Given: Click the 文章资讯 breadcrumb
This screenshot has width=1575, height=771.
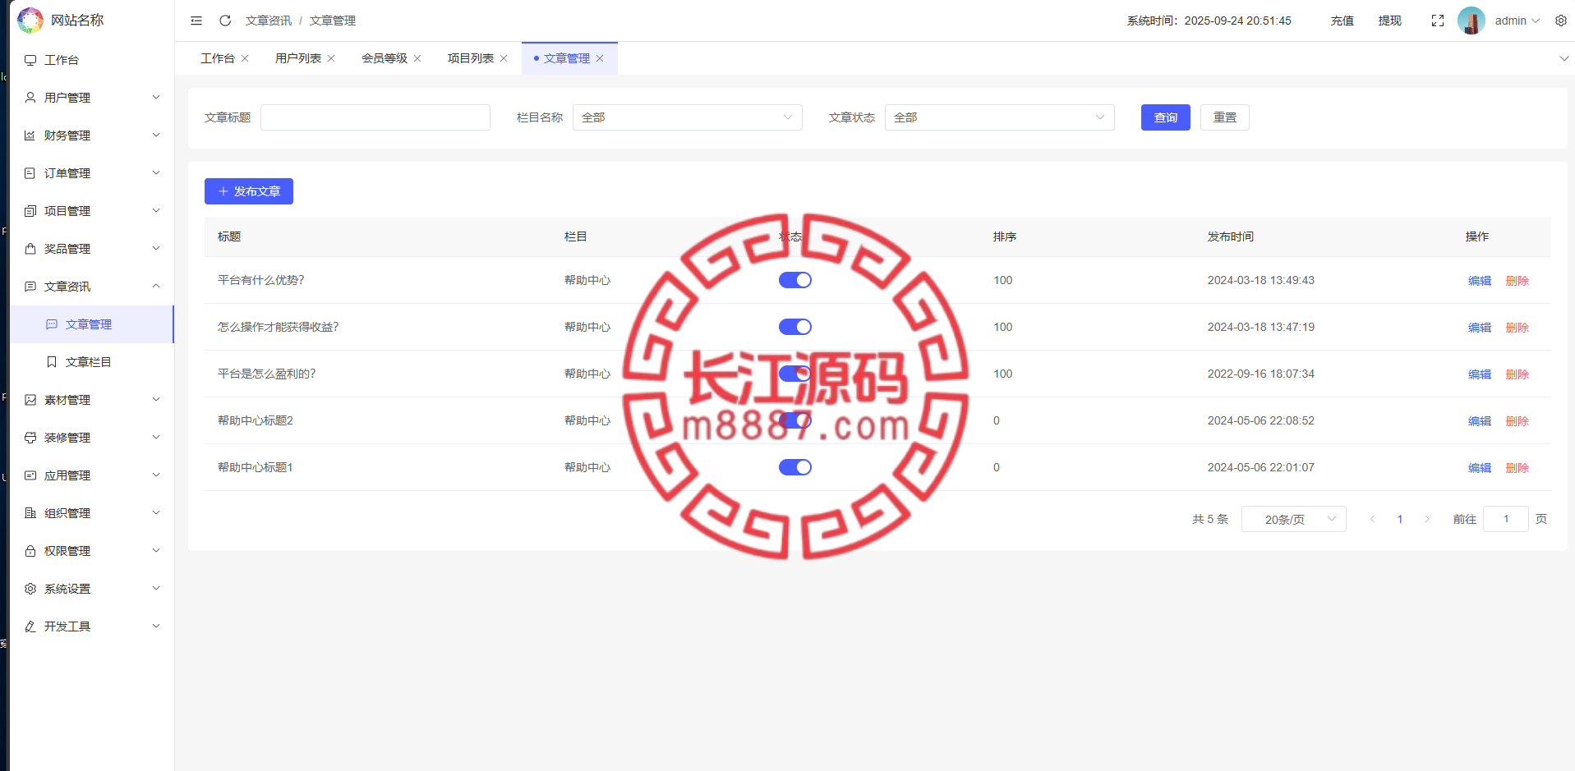Looking at the screenshot, I should tap(269, 21).
